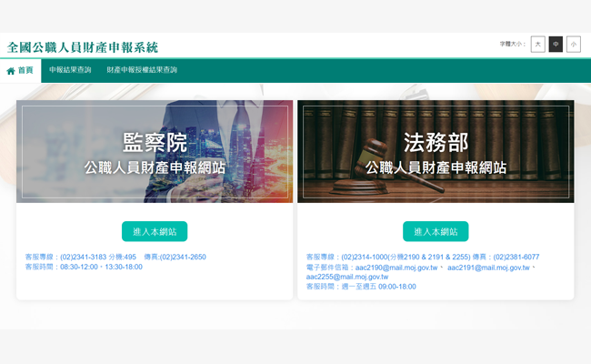
Task: Set font size to small (小)
Action: [573, 44]
